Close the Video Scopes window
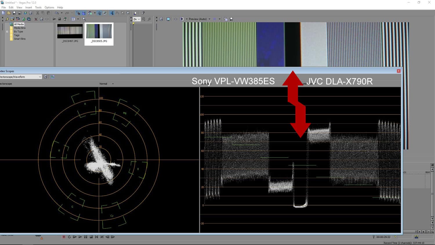The width and height of the screenshot is (435, 245). point(399,71)
